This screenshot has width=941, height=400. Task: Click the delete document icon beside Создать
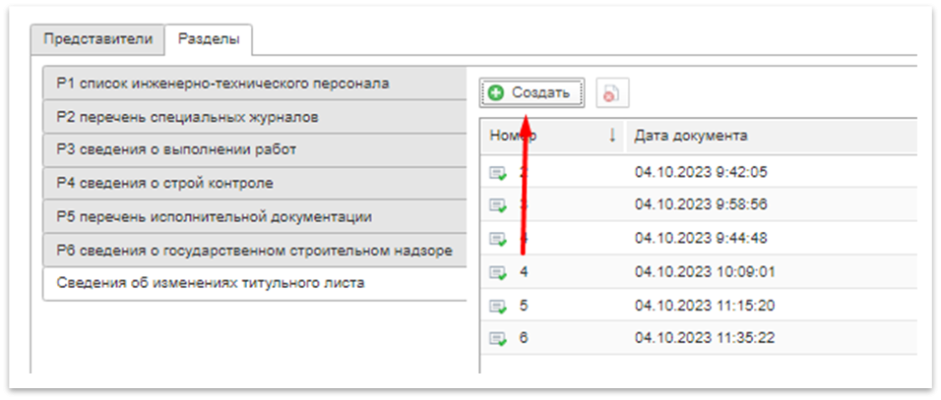tap(612, 93)
